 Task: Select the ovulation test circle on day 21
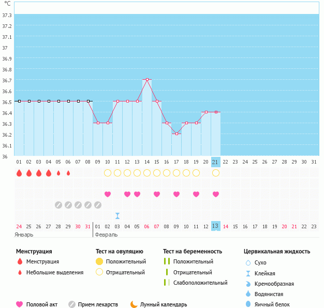pyautogui.click(x=216, y=173)
